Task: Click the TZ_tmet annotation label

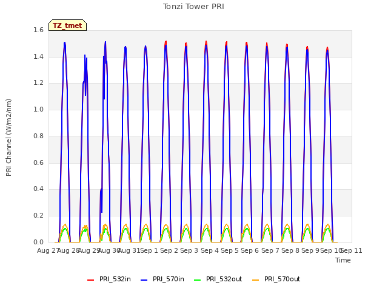Action: point(67,25)
